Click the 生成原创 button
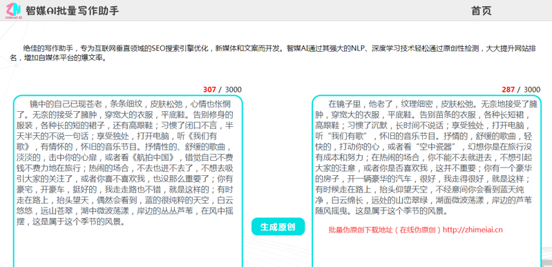552x267 pixels. (x=278, y=226)
